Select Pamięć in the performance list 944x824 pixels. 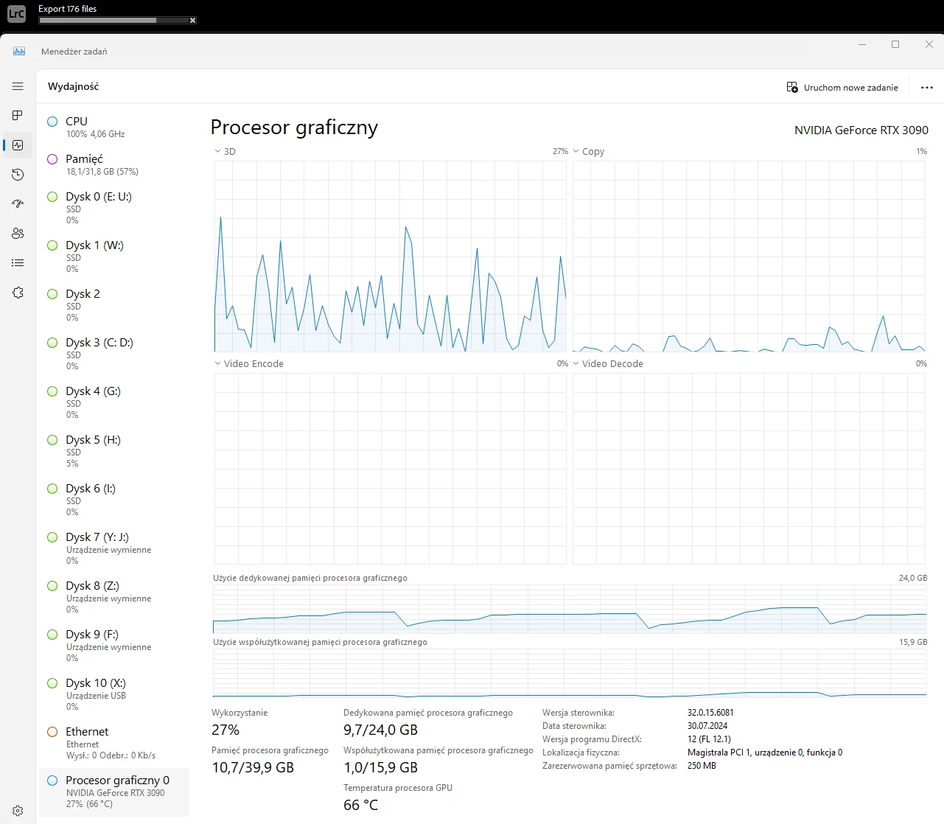113,164
